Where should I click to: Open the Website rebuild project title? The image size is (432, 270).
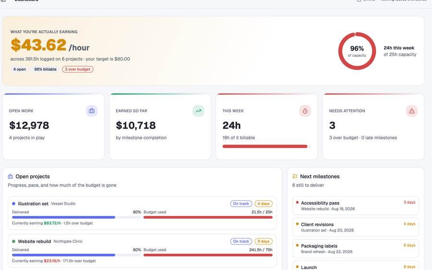point(35,241)
